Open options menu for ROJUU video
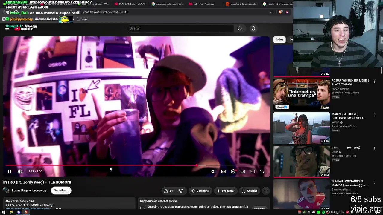The image size is (383, 215). pos(375,82)
